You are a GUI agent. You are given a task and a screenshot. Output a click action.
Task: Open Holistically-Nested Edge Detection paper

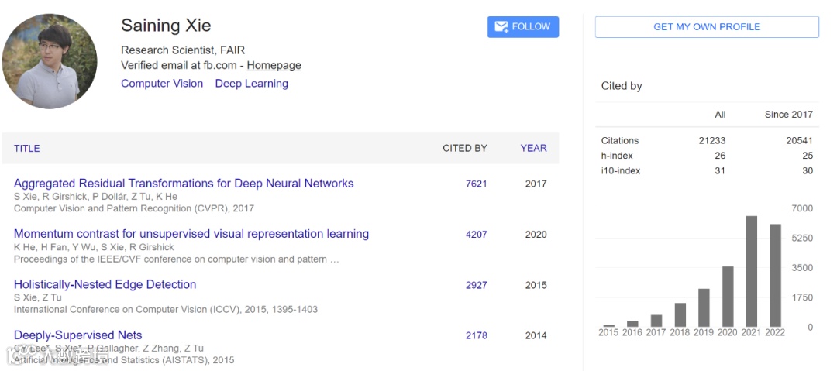[105, 284]
